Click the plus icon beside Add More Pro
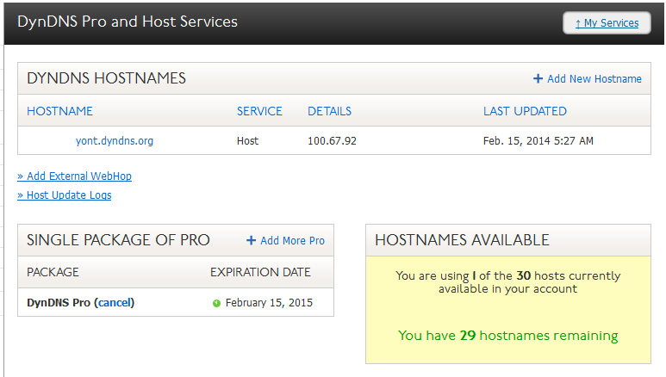 coord(252,240)
